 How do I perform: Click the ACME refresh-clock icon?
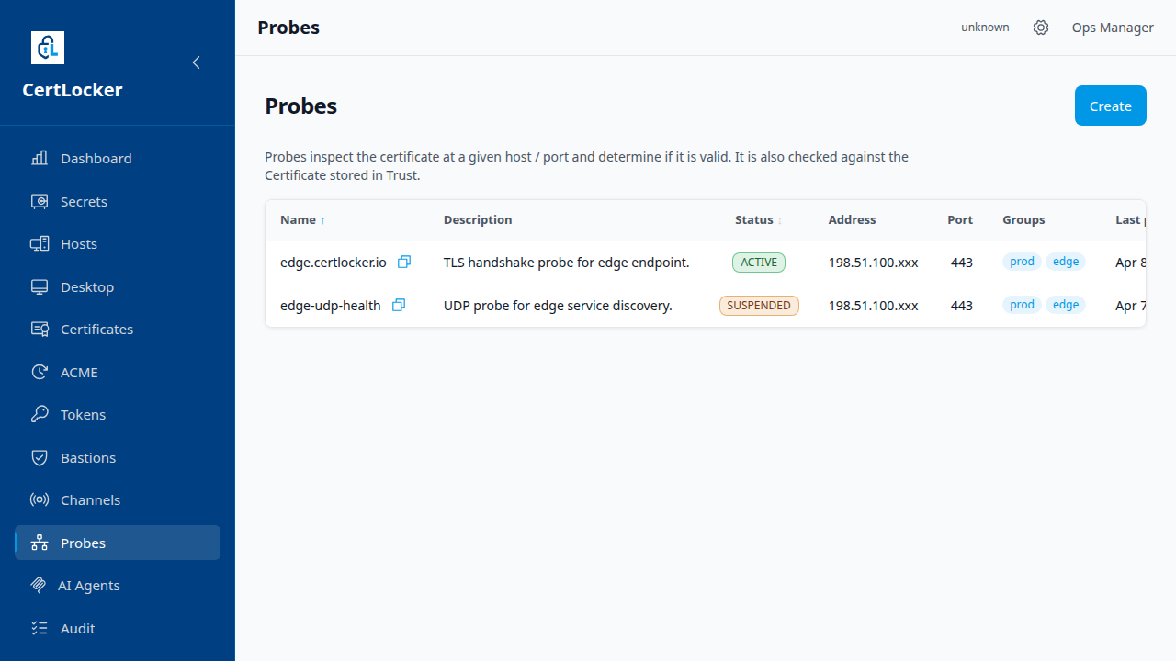point(40,372)
